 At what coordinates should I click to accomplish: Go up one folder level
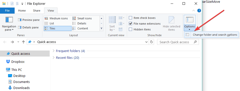pos(23,42)
